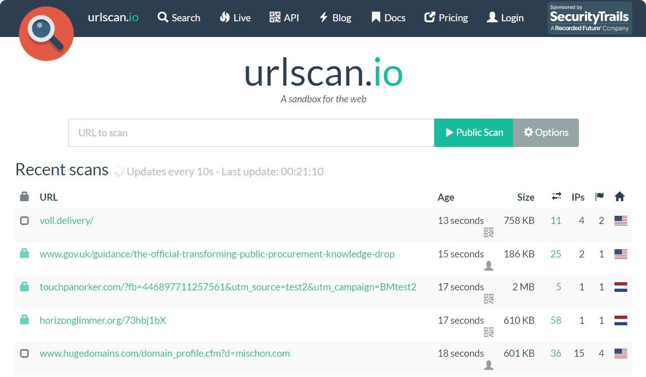Click the user icon under 15 seconds
Viewport: 646px width, 377px height.
coord(489,266)
